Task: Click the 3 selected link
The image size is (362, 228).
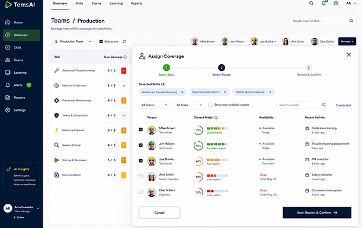Action: (343, 105)
